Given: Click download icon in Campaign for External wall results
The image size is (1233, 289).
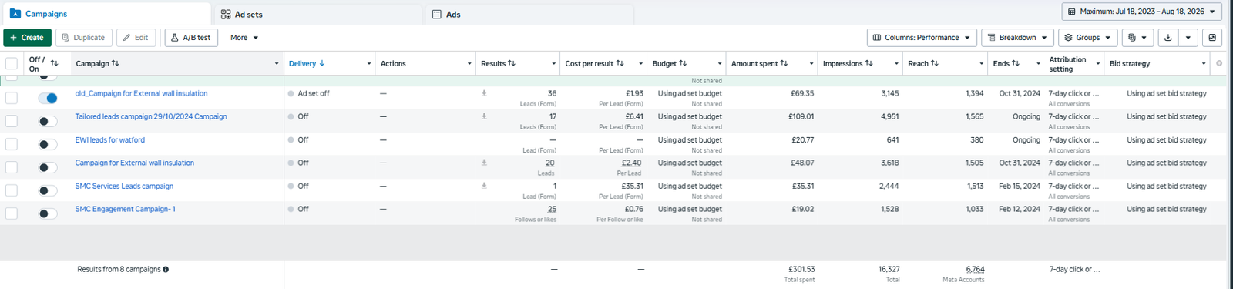Looking at the screenshot, I should (484, 163).
